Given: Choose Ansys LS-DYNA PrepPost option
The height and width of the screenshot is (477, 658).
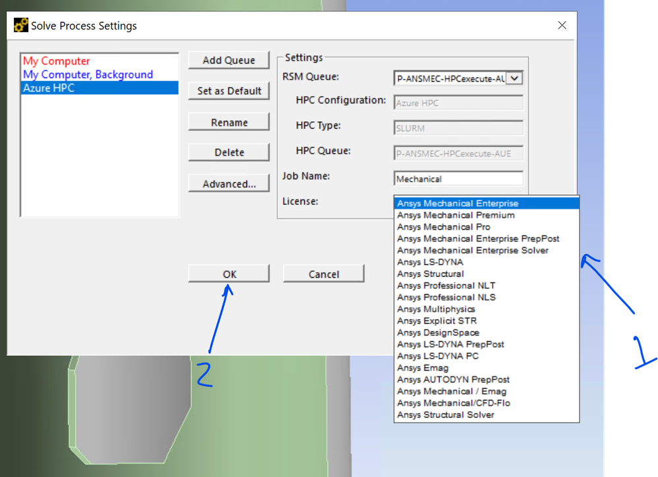Looking at the screenshot, I should (486, 344).
